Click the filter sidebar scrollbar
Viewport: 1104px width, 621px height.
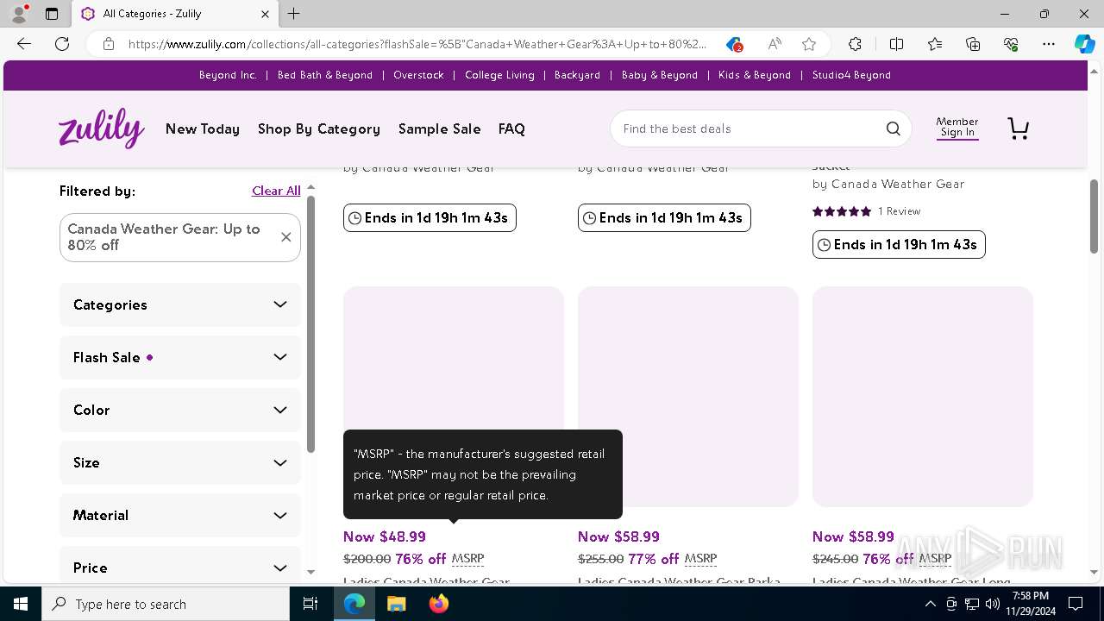pyautogui.click(x=310, y=324)
